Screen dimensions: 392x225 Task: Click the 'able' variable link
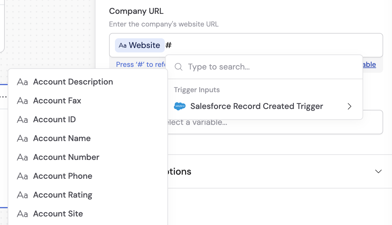pos(369,64)
